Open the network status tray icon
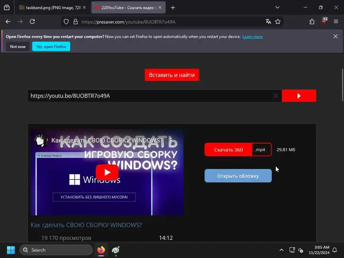 292,250
